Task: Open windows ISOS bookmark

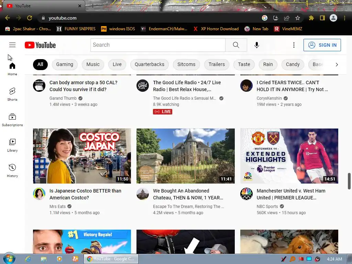Action: pos(118,29)
